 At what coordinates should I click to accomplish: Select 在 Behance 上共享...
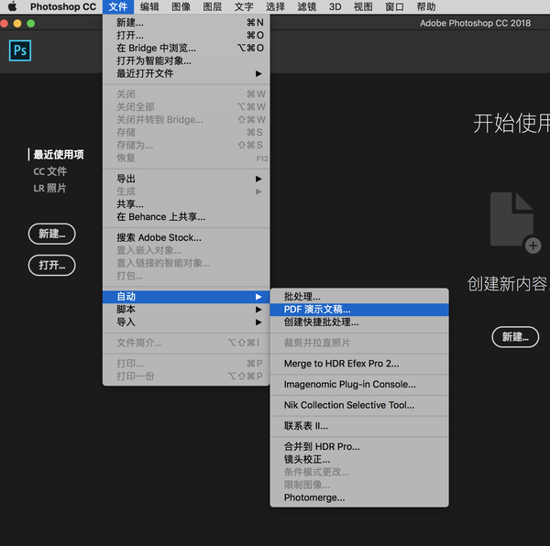point(186,217)
